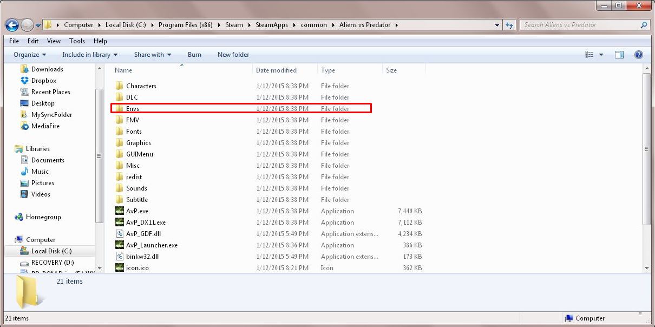
Task: Open the Videos library
Action: point(41,194)
